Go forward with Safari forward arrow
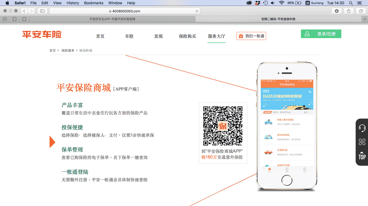Screen dimensions: 368x206 coord(32,11)
